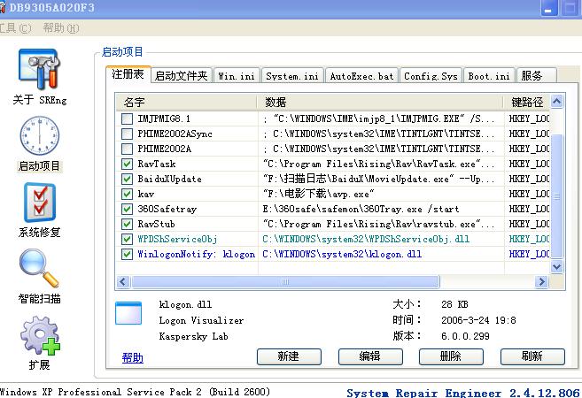Viewport: 582px width, 398px height.
Task: Click the 编辑 button
Action: (370, 356)
